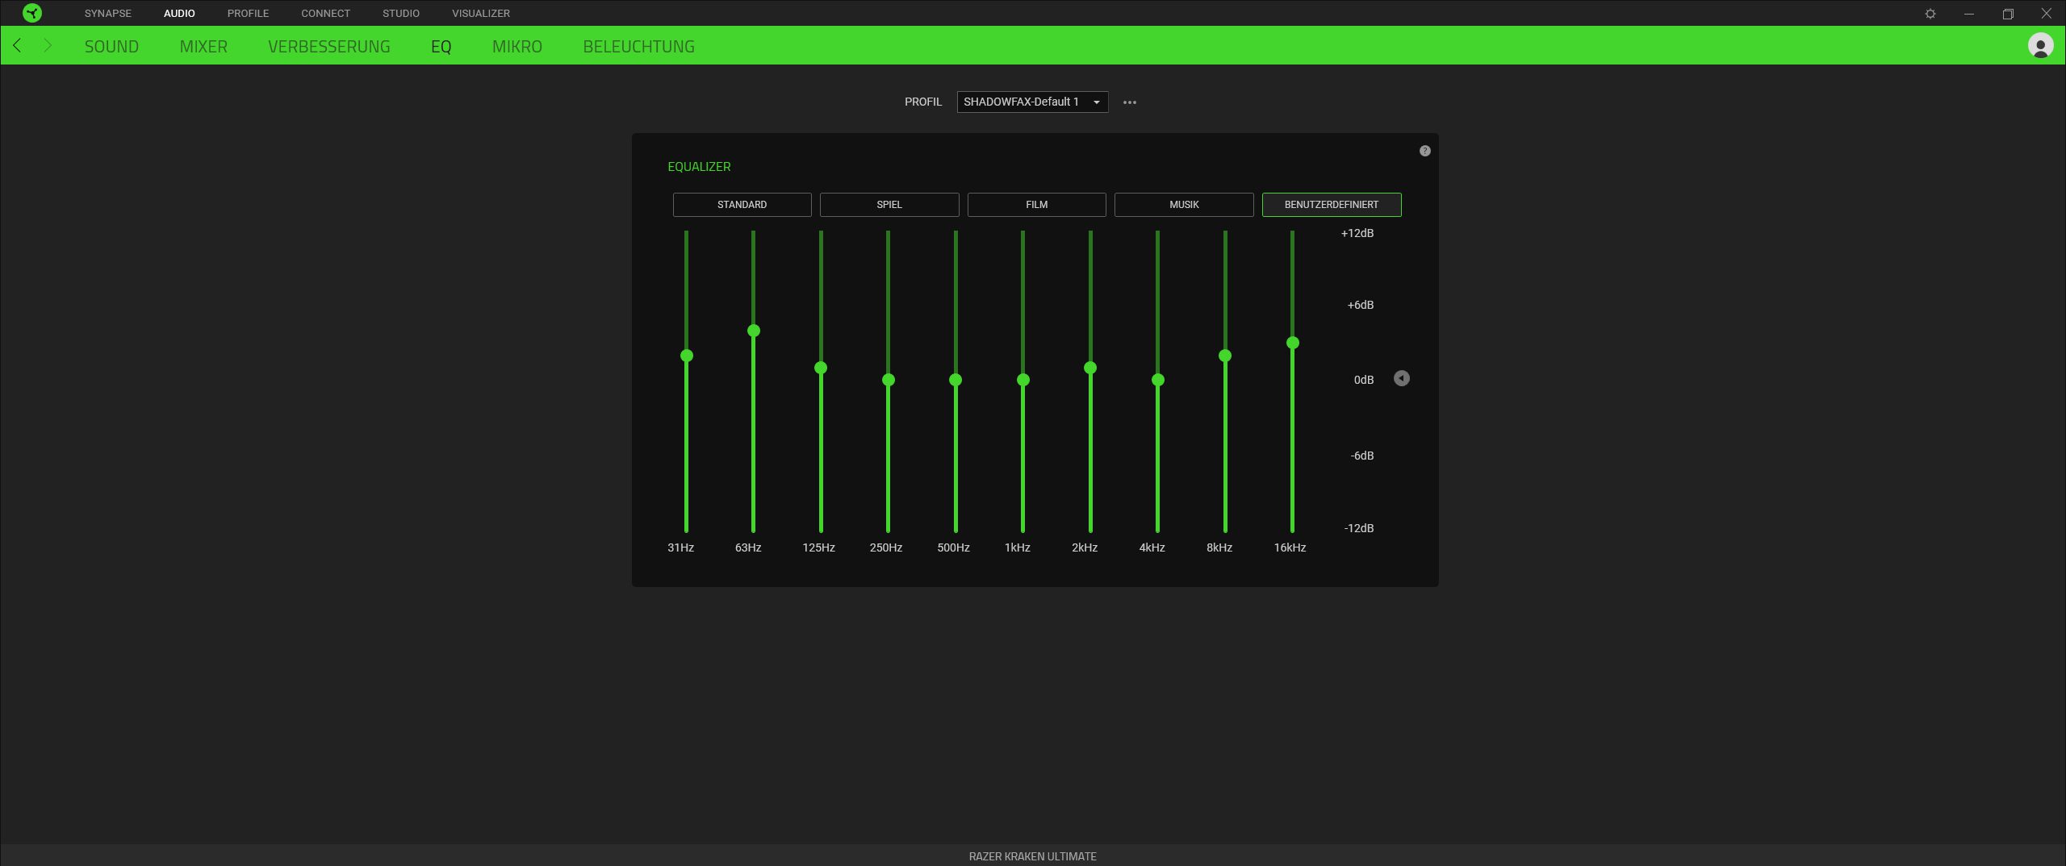Viewport: 2066px width, 866px height.
Task: Click the 0dB reset arrow icon
Action: 1402,379
